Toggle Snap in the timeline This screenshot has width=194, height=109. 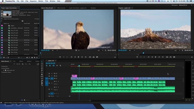click(50, 66)
